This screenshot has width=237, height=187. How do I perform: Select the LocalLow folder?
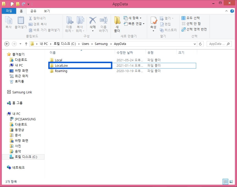[x=61, y=66]
